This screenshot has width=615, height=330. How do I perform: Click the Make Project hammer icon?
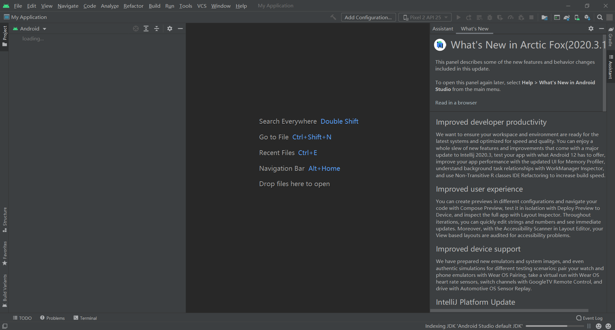(333, 17)
